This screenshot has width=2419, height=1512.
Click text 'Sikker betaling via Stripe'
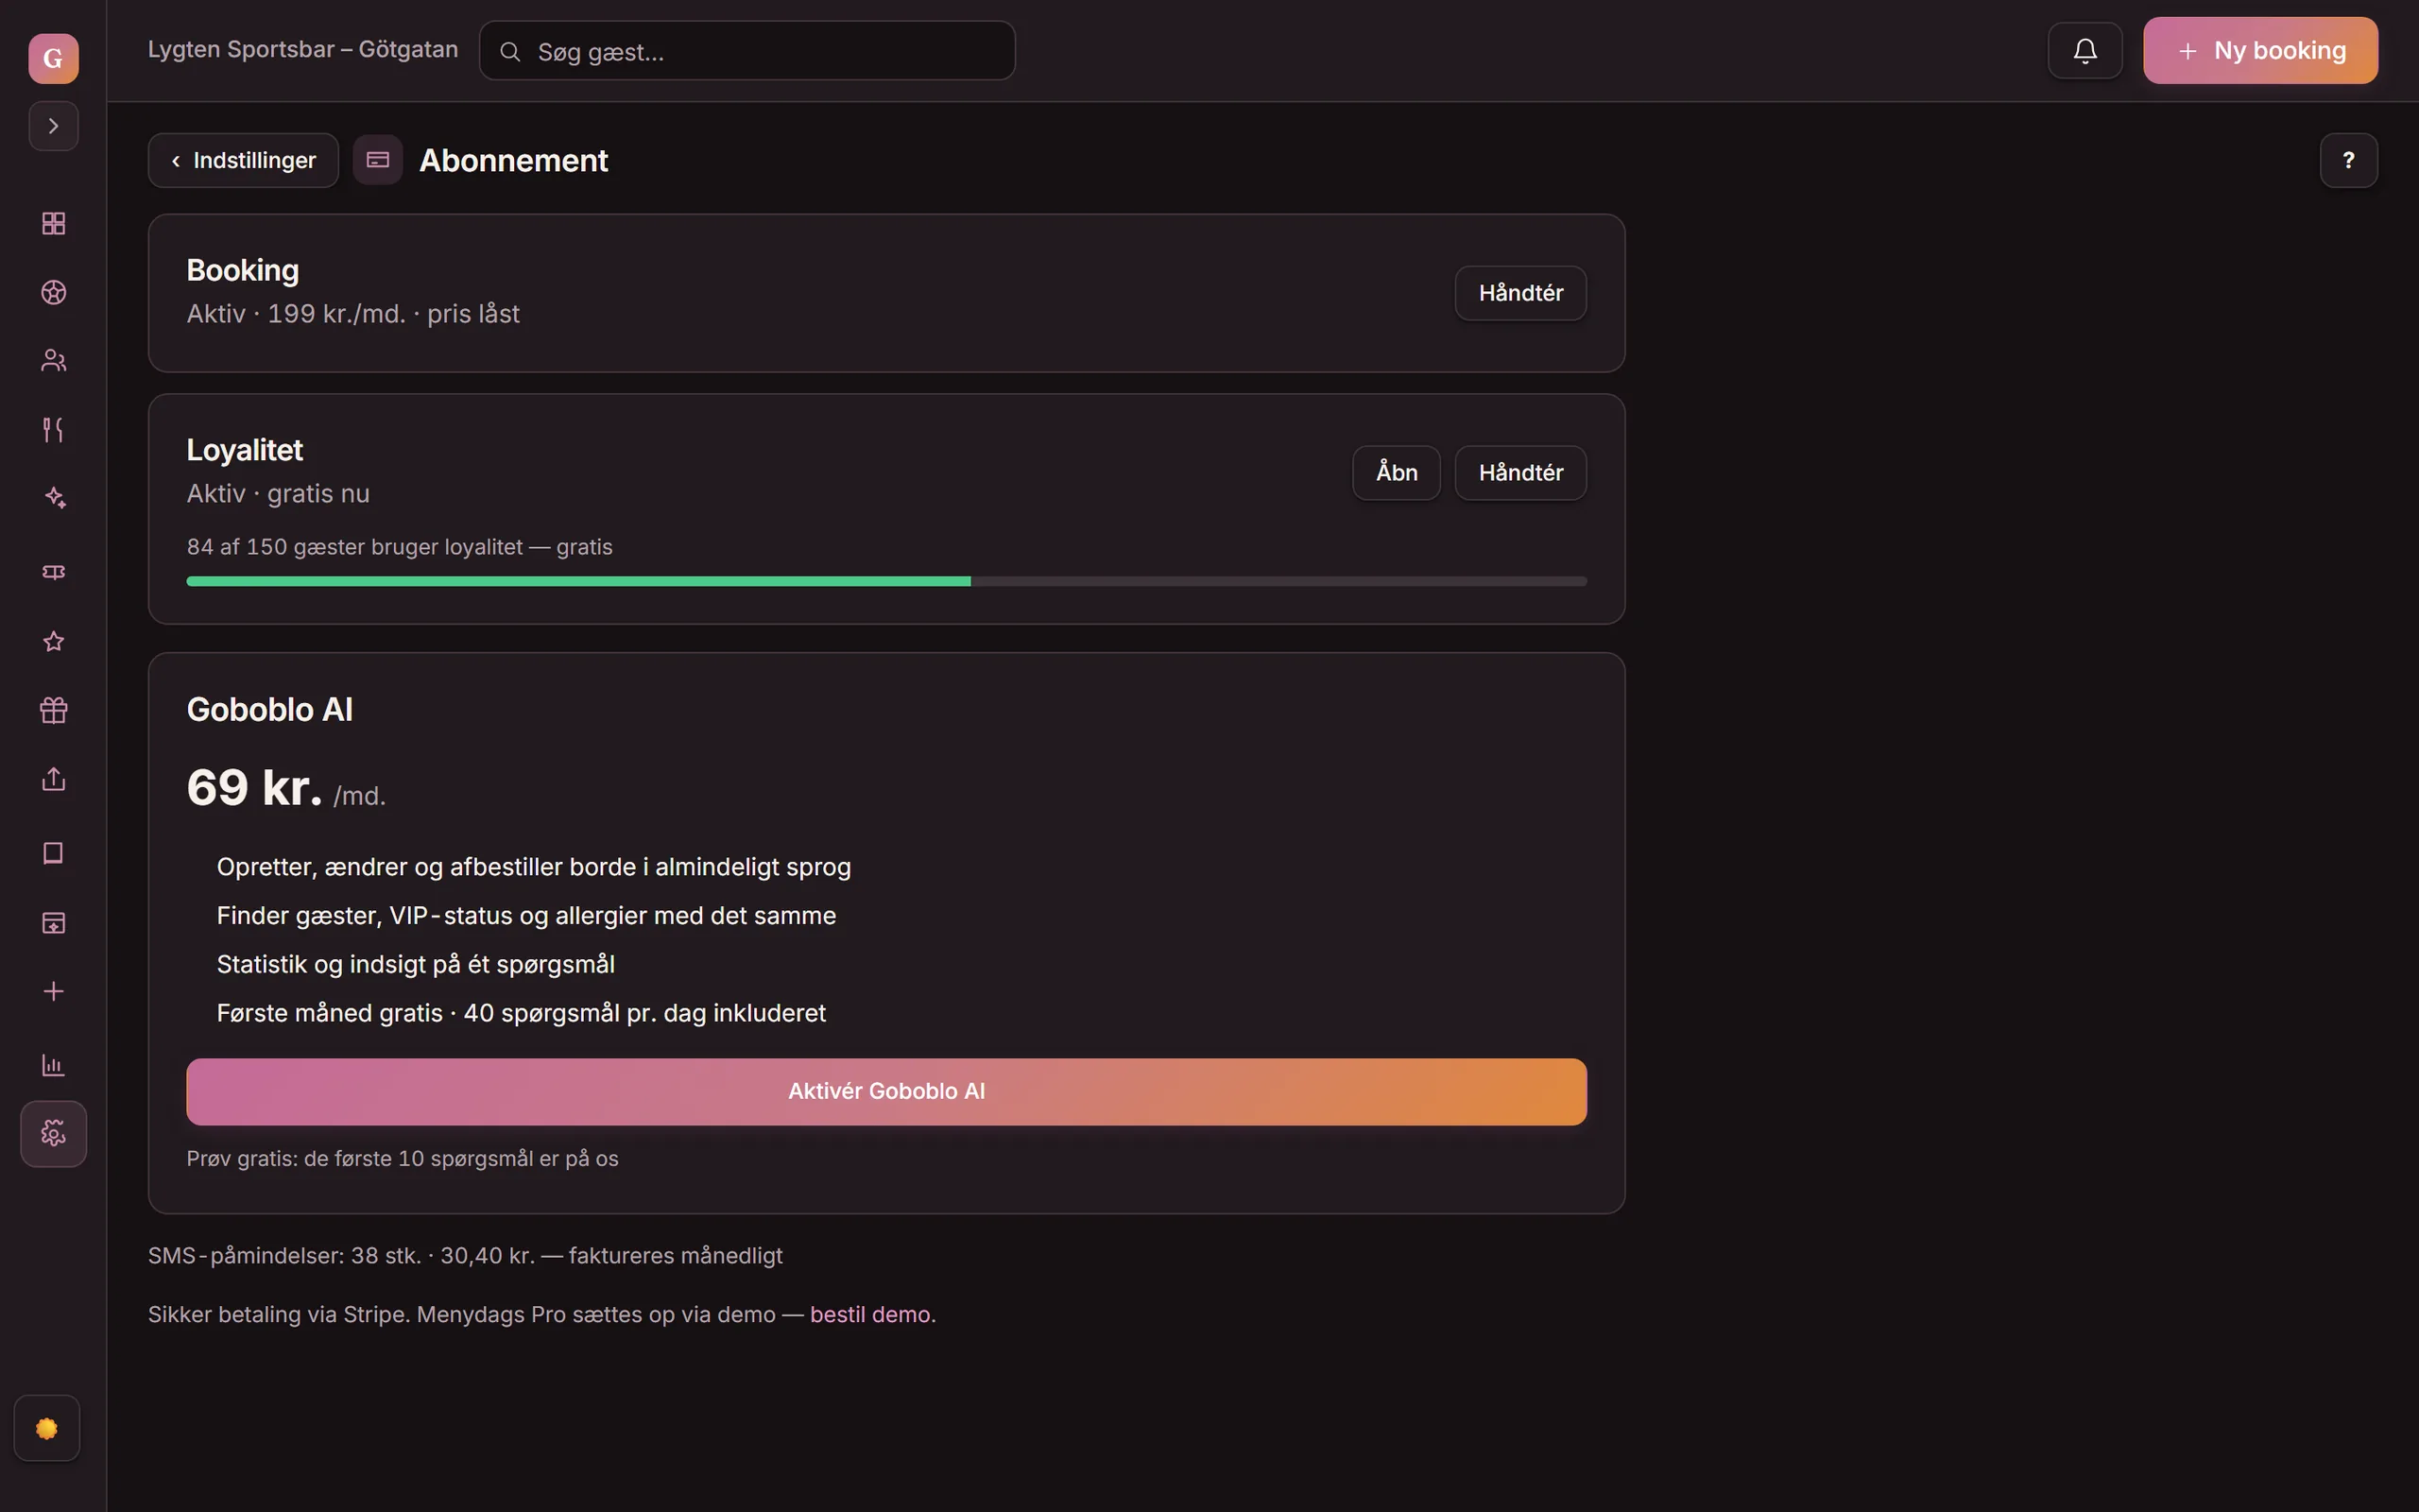(x=279, y=1315)
